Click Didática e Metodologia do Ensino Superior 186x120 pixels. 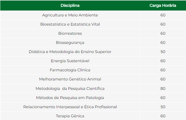tap(70, 52)
